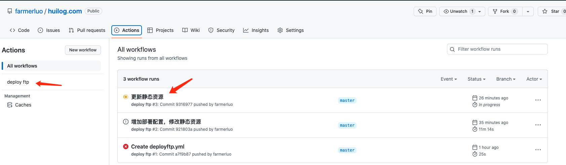Click master branch label on run #3
The height and width of the screenshot is (165, 566).
[347, 100]
